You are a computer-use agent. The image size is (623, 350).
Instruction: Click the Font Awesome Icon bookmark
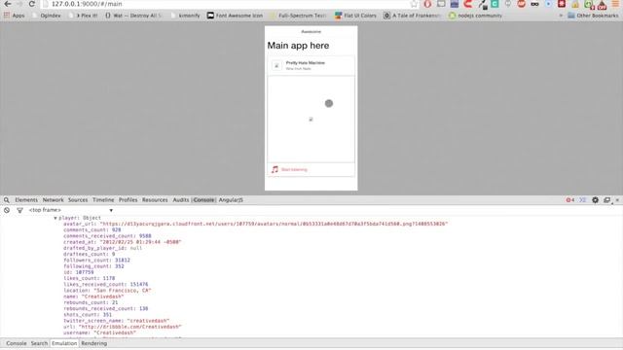point(235,16)
